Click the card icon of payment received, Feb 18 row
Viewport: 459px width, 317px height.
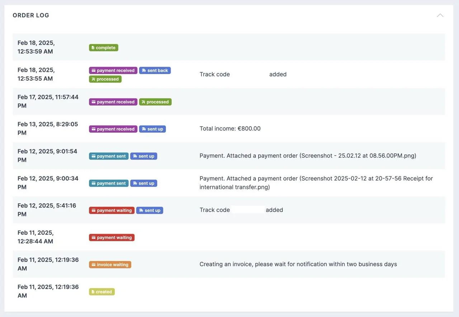(94, 70)
